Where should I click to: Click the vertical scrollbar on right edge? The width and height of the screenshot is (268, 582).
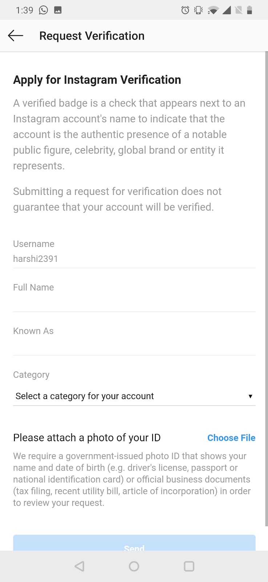[266, 289]
